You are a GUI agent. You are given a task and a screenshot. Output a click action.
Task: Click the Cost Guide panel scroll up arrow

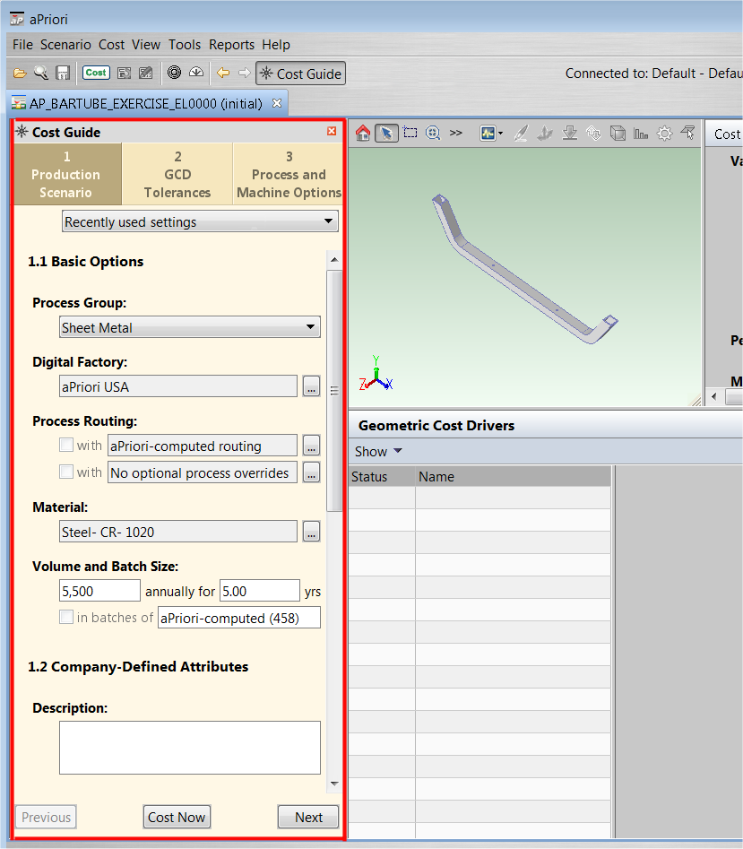[334, 260]
